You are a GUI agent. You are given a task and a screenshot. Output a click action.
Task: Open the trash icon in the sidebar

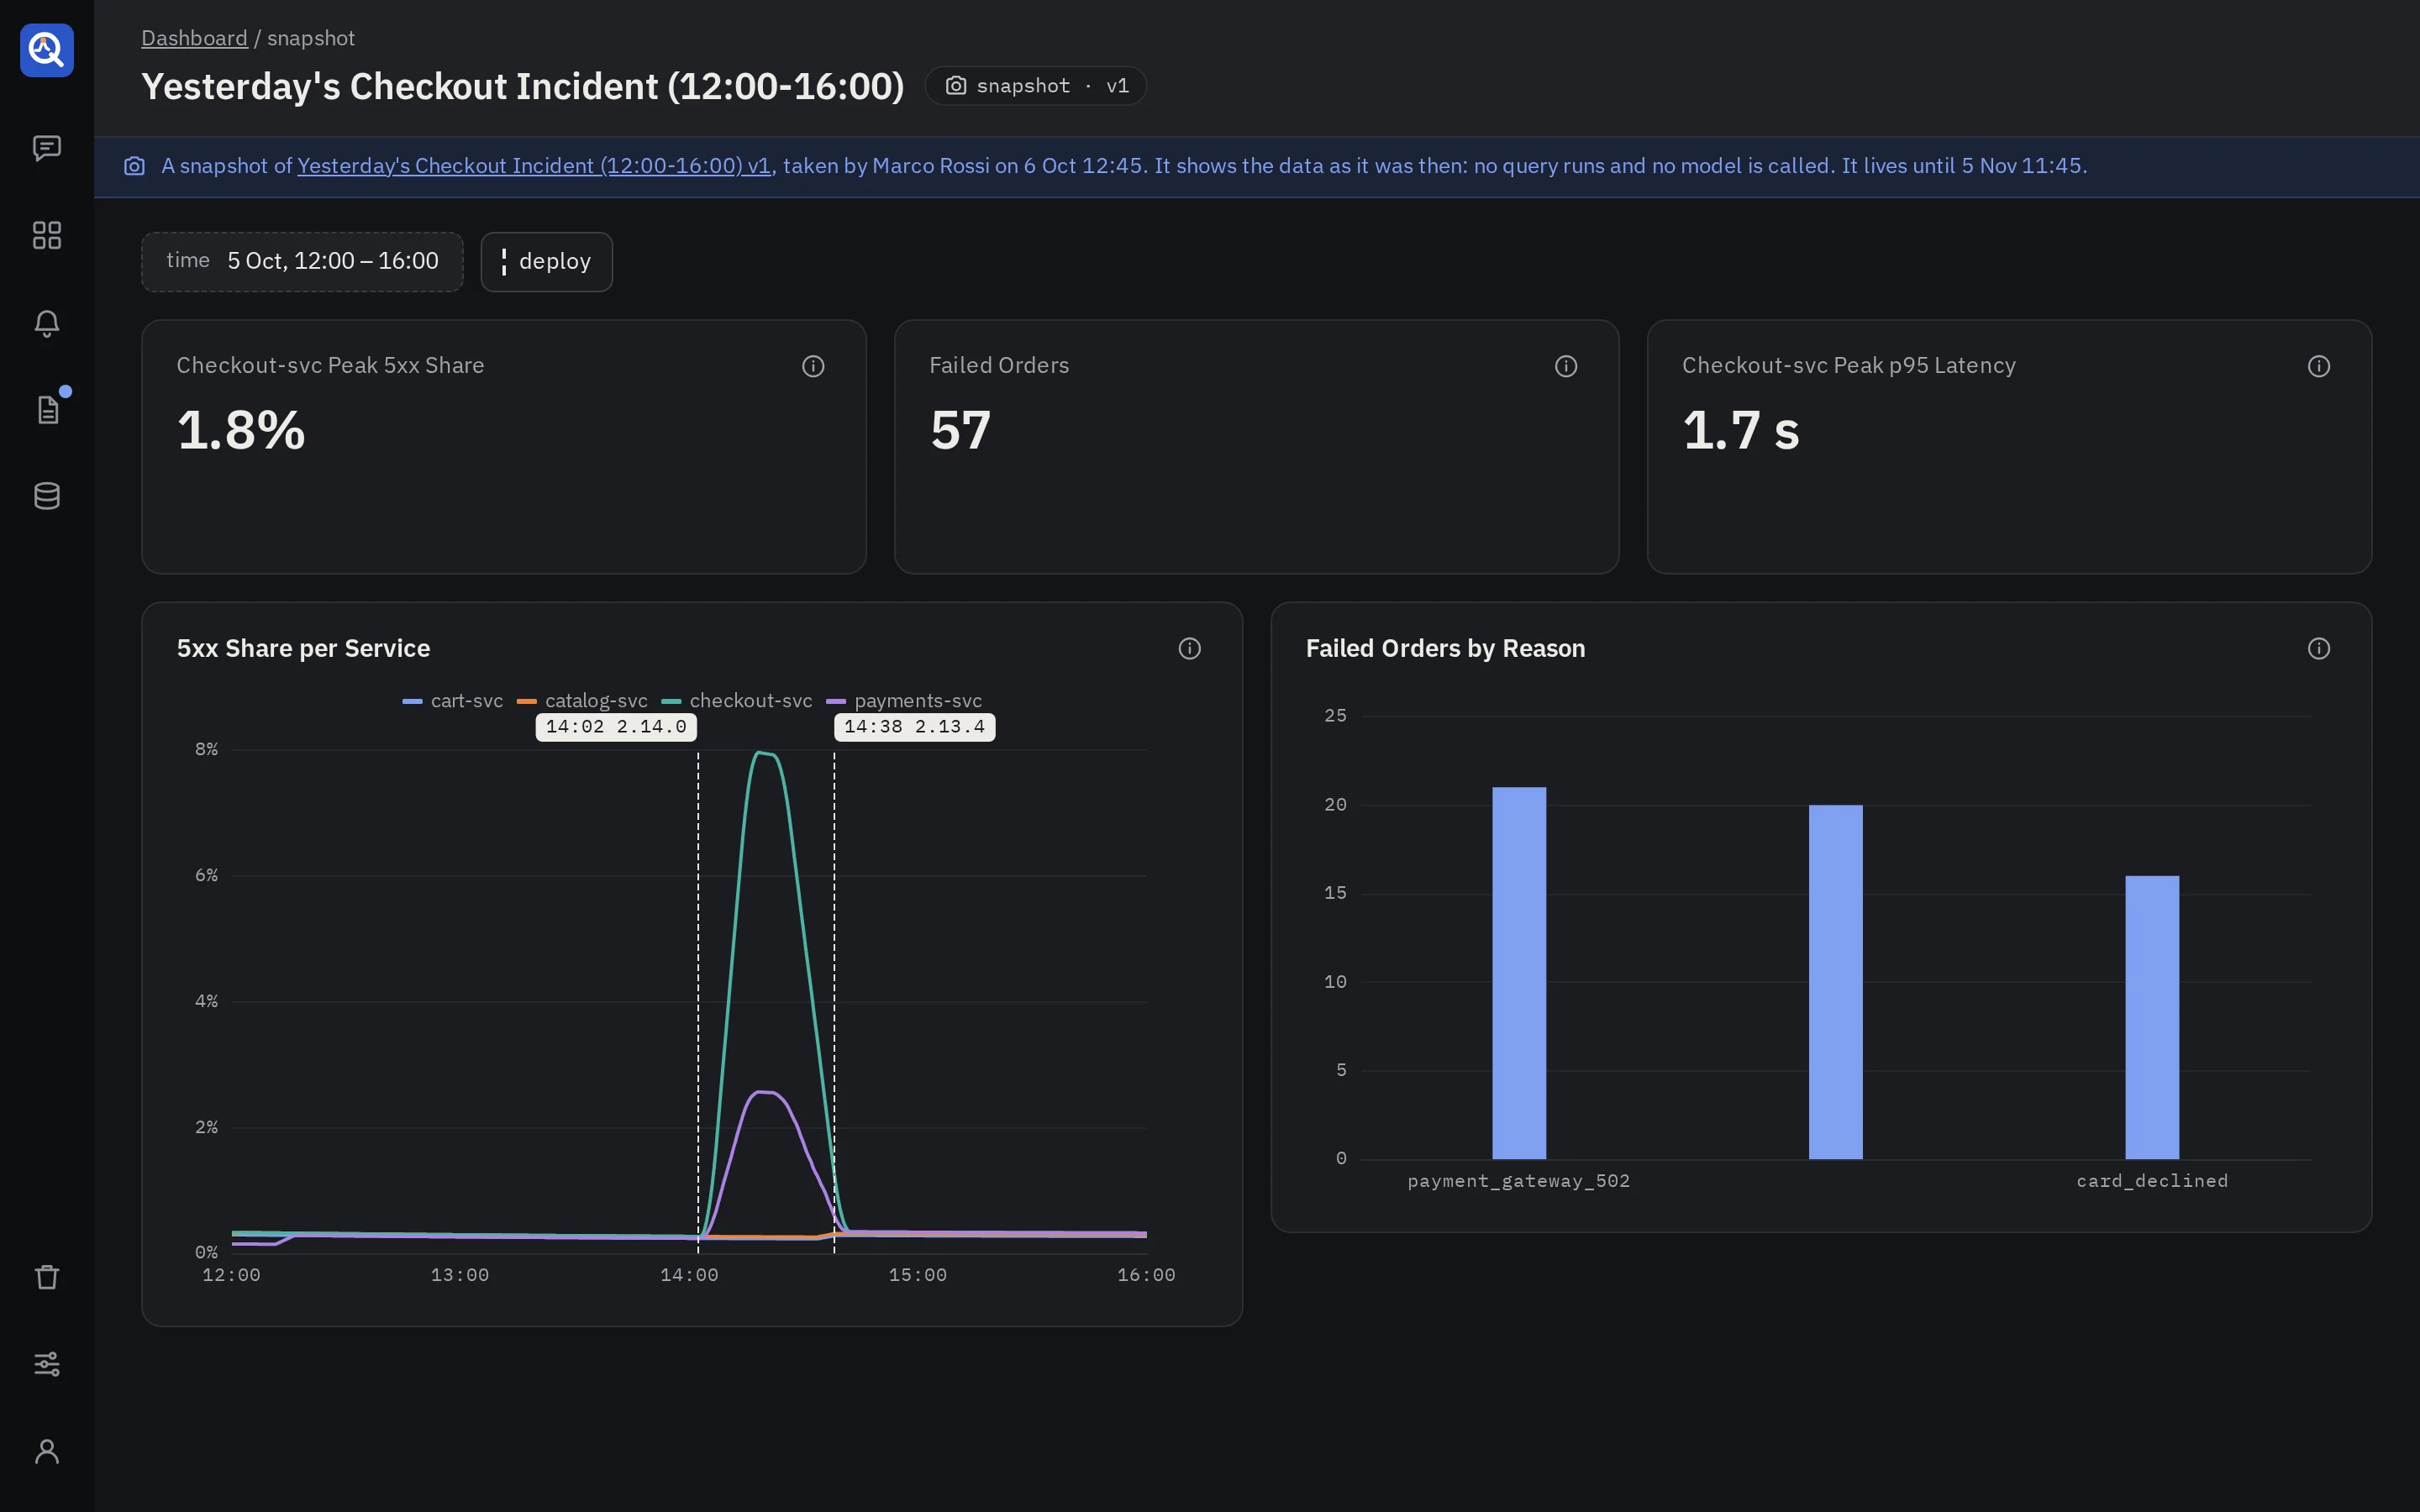(x=47, y=1277)
